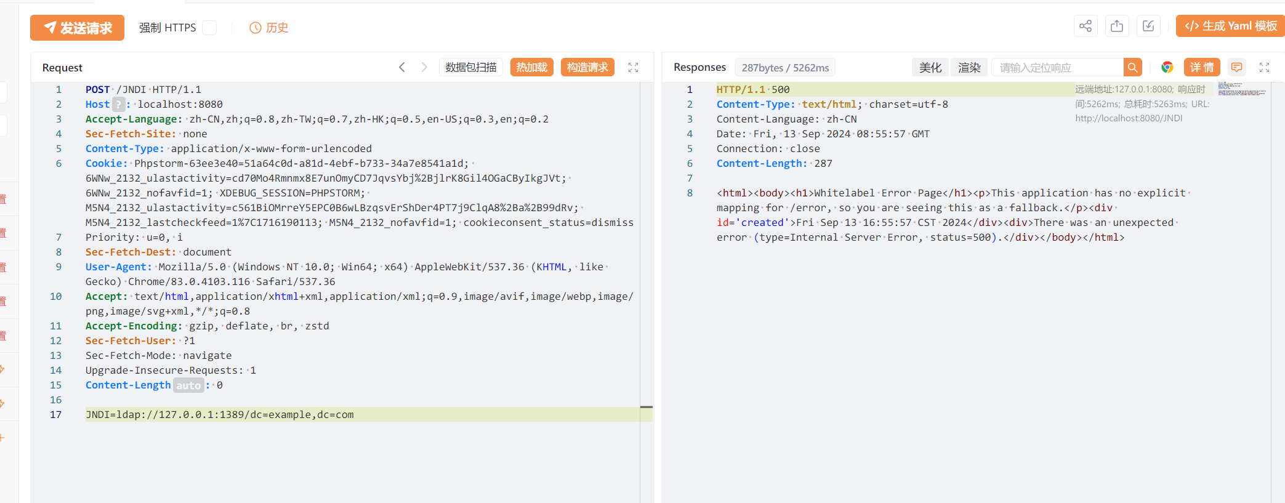Click the auto tag beside Content-Length
Viewport: 1285px width, 503px height.
(188, 385)
